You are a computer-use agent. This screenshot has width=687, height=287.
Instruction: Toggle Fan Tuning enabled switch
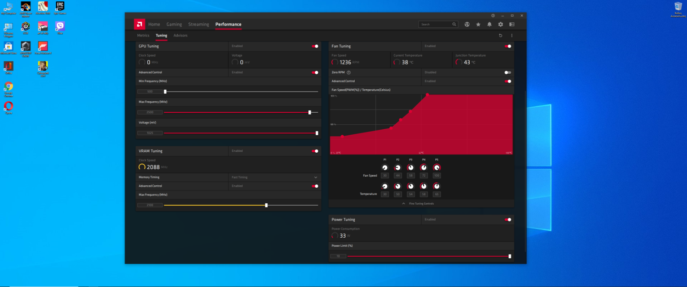click(508, 46)
